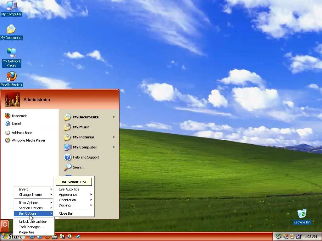Image resolution: width=322 pixels, height=241 pixels.
Task: Open the Section Options submenu
Action: pyautogui.click(x=34, y=208)
